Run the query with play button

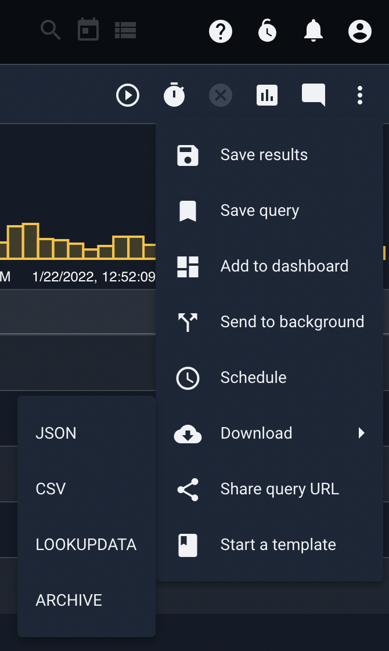point(128,96)
